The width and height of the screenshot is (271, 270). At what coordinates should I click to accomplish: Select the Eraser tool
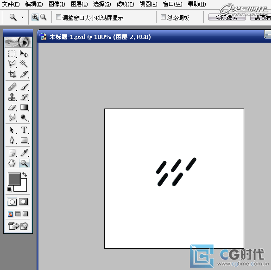(x=12, y=107)
